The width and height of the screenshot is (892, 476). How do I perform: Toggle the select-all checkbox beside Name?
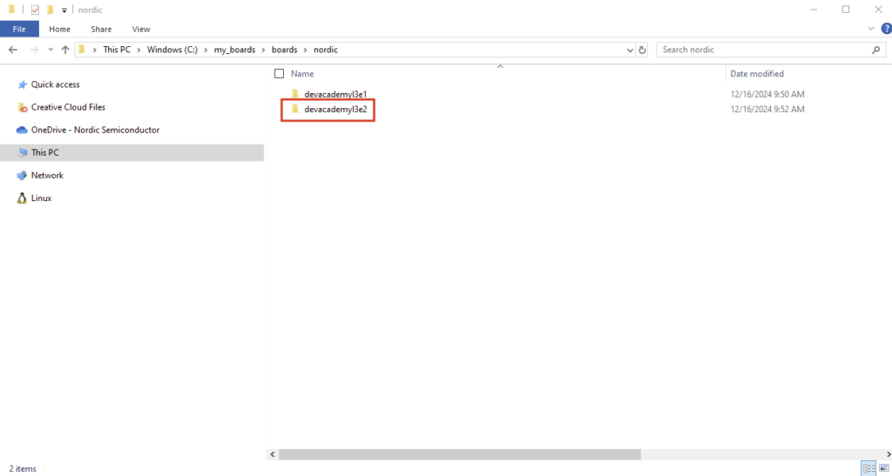279,74
